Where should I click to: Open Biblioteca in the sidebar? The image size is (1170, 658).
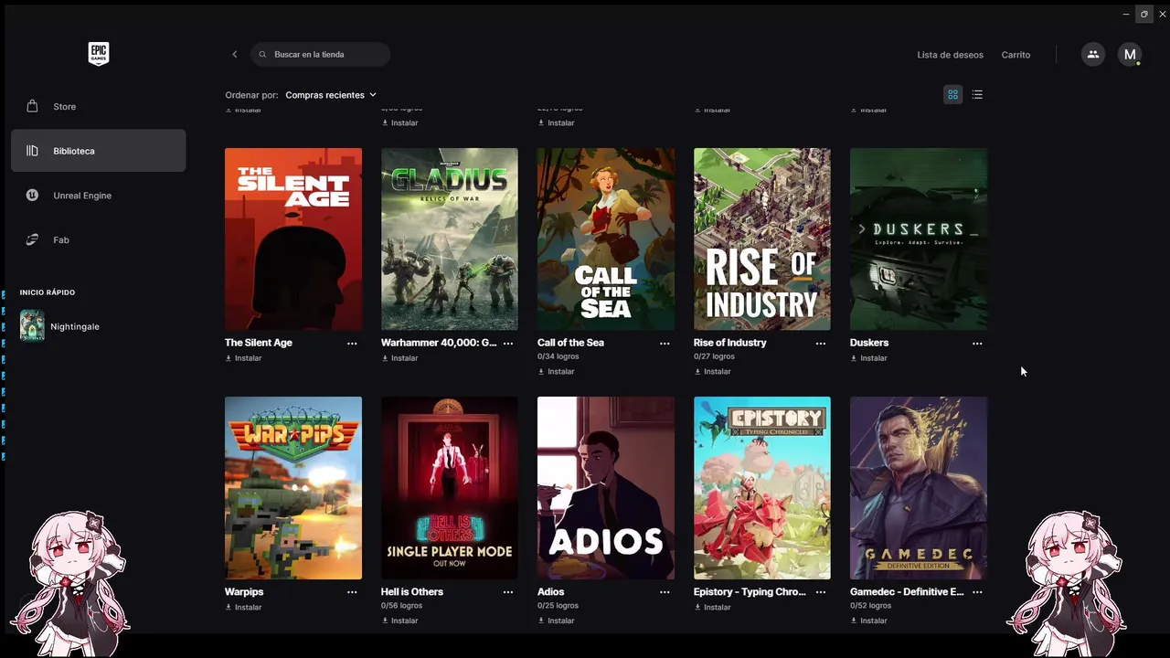pos(98,151)
